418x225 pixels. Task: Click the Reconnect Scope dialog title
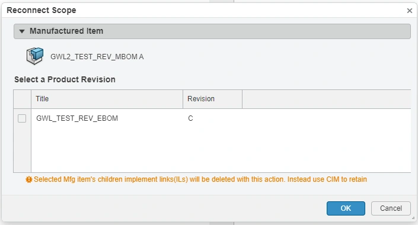(42, 10)
